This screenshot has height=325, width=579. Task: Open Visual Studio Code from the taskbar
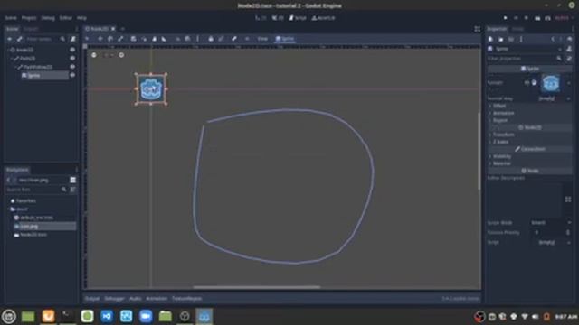(107, 316)
